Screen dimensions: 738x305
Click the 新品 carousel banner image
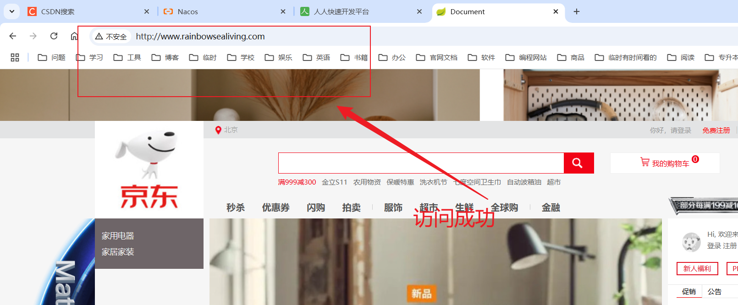coord(435,262)
